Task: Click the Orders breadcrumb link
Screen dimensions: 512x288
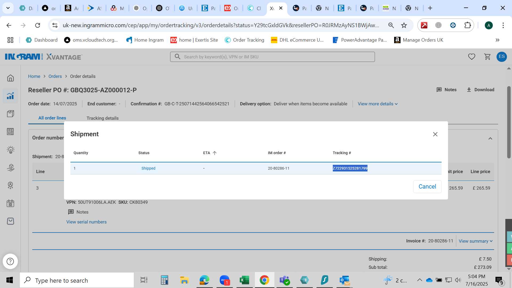Action: [x=55, y=76]
